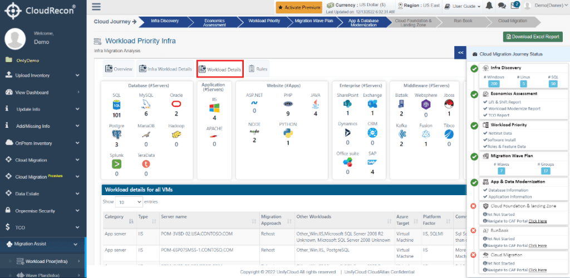Click the Dynamics icon
The image size is (570, 278).
(x=347, y=133)
